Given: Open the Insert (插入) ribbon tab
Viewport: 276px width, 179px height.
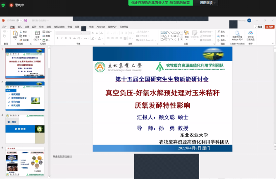Looking at the screenshot, I should (19, 26).
